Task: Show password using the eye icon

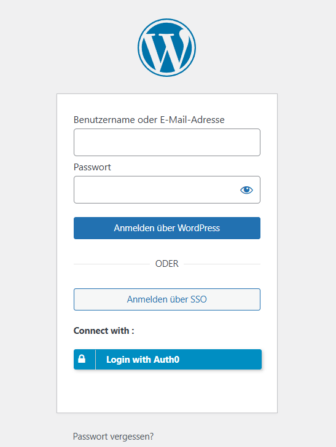Action: 246,190
